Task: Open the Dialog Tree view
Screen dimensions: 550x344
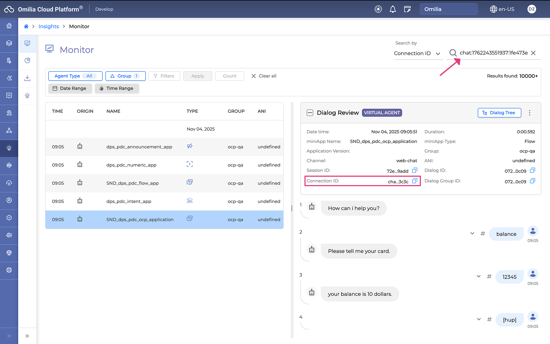Action: pyautogui.click(x=499, y=113)
